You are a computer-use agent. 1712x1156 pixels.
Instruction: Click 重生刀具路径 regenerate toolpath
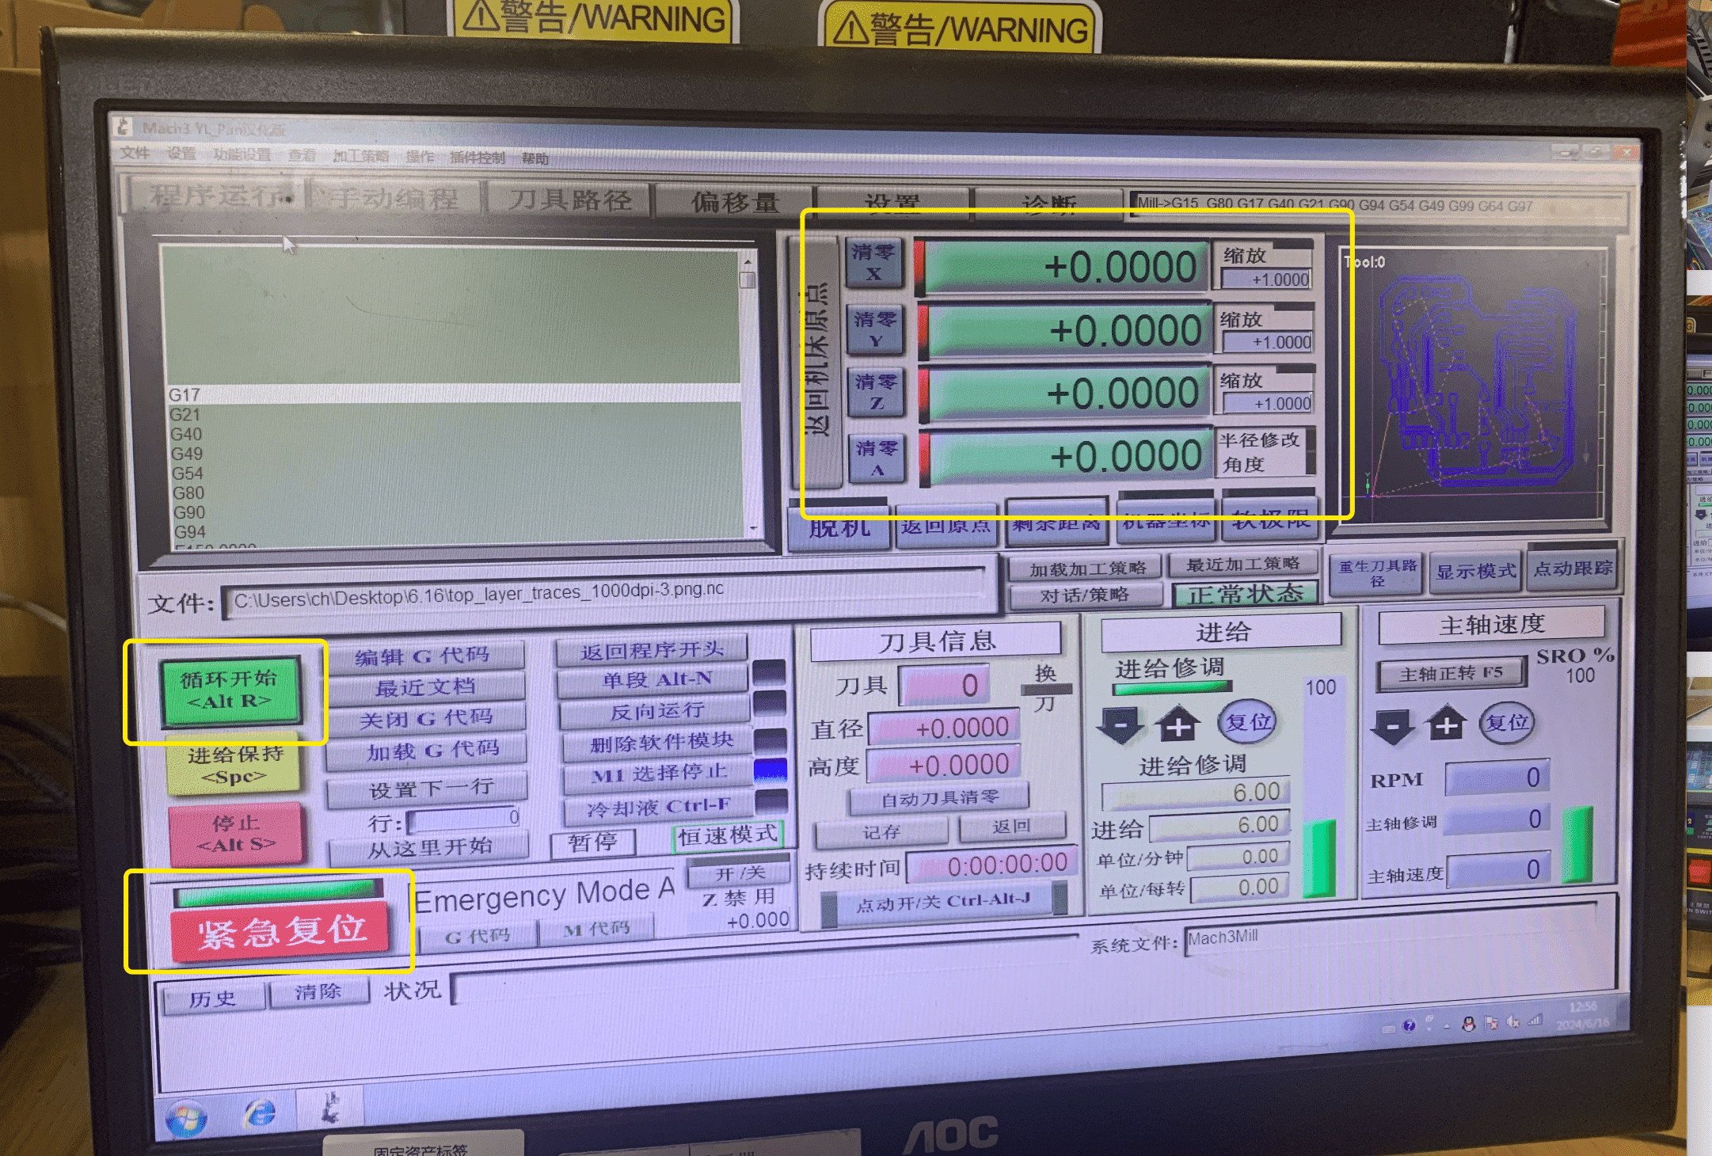click(1378, 573)
